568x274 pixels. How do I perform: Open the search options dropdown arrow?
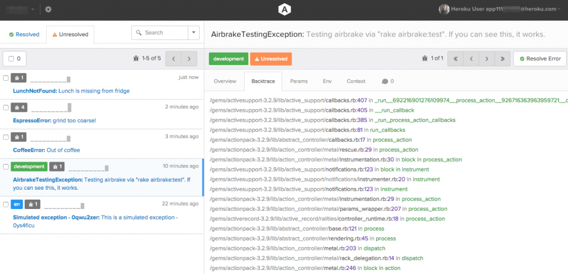click(194, 33)
